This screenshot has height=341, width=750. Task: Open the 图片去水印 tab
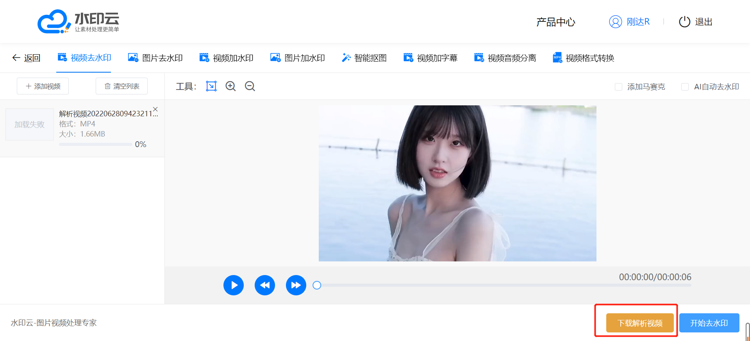(155, 58)
